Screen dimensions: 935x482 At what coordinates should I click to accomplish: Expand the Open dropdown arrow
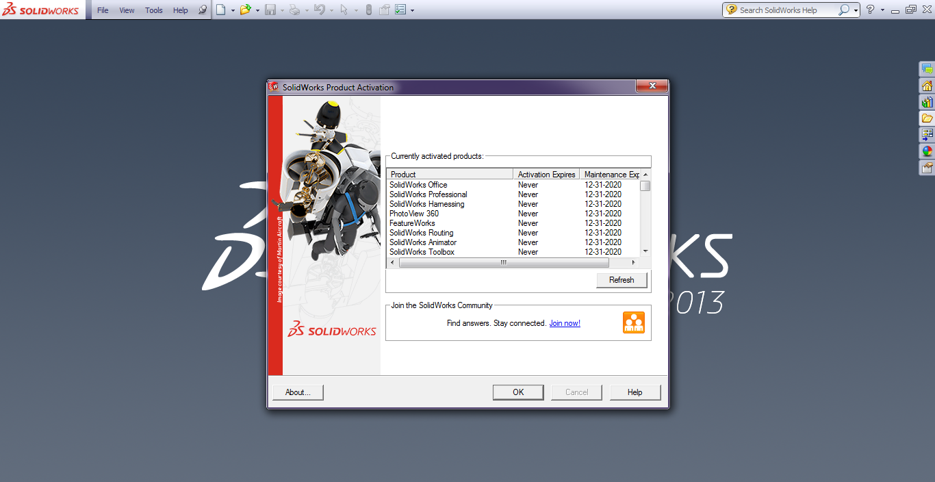point(257,10)
